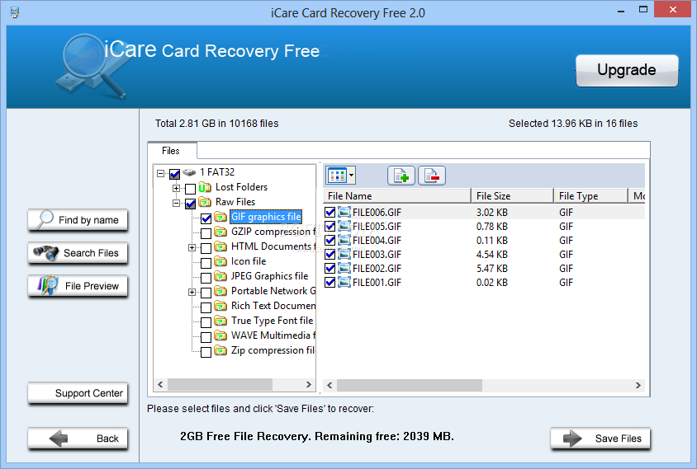Select the Files tab
697x469 pixels.
171,151
